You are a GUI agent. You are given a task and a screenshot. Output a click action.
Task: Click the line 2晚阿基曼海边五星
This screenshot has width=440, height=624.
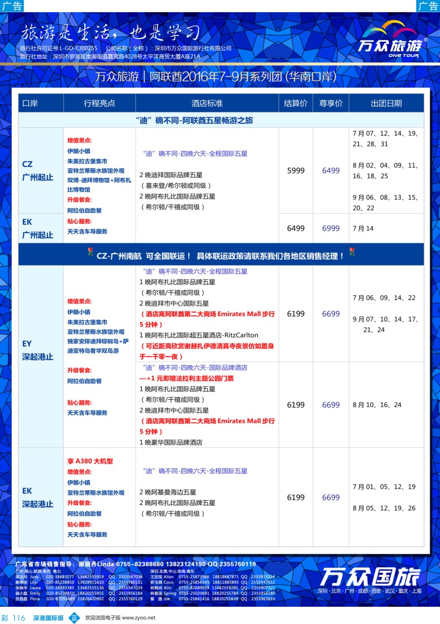(x=168, y=492)
